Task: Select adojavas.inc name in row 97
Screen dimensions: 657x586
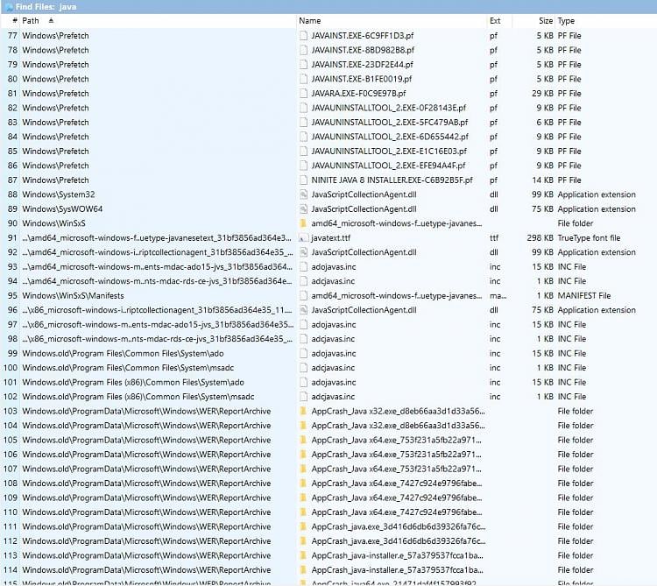Action: (x=334, y=325)
